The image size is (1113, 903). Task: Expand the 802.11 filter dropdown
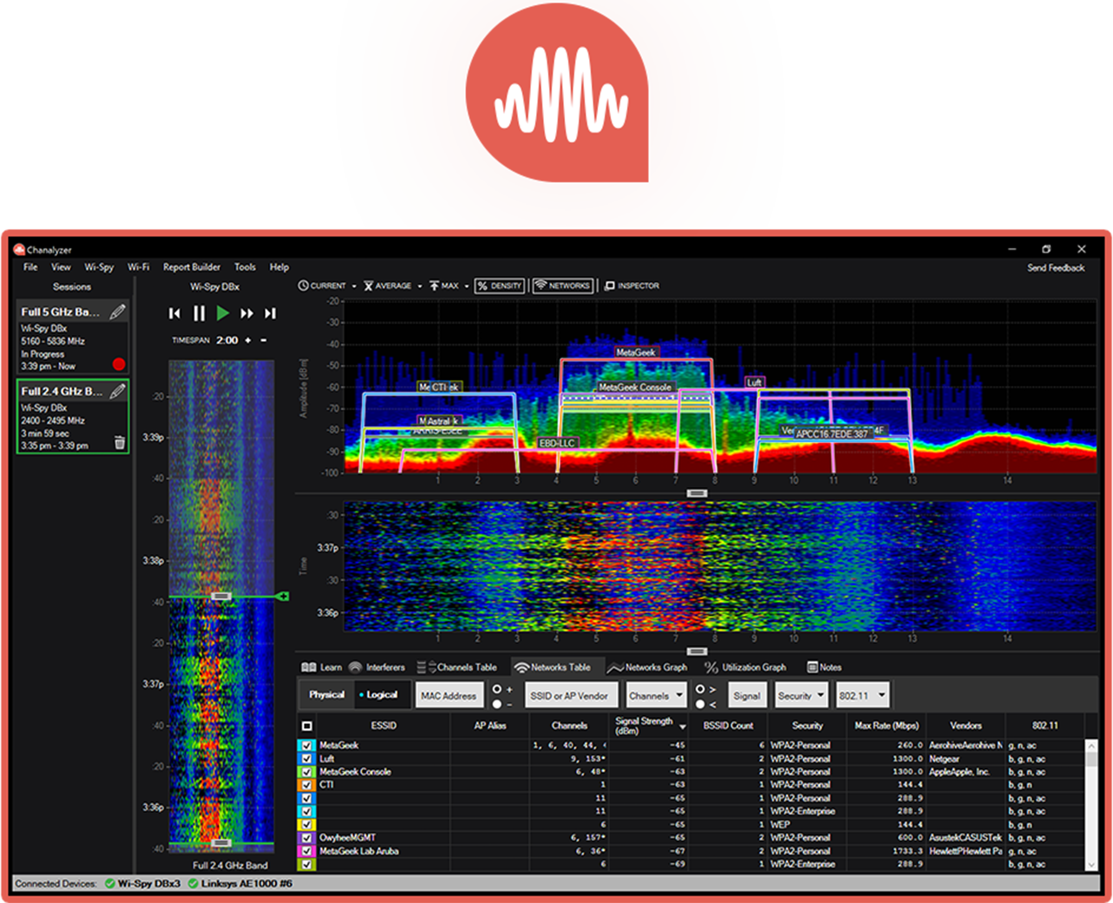pos(862,695)
